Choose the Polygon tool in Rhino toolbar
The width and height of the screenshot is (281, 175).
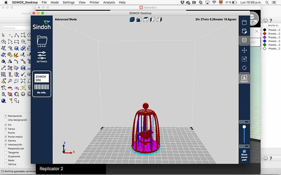[23, 42]
